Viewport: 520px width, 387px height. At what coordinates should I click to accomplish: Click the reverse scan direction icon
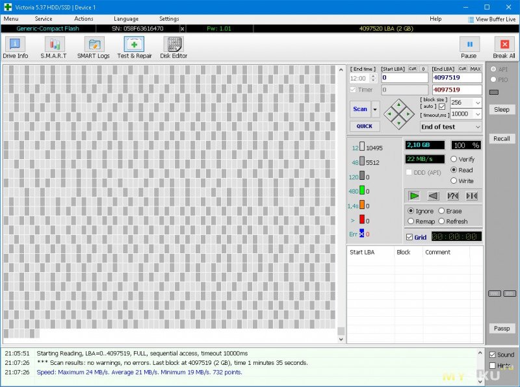tap(433, 195)
